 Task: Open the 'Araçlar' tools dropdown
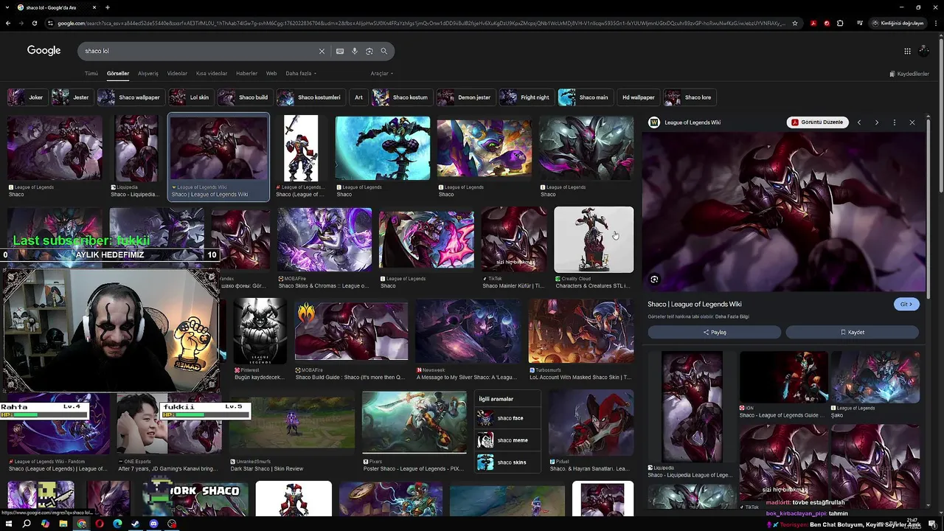coord(381,74)
